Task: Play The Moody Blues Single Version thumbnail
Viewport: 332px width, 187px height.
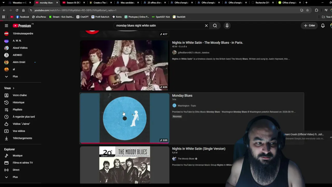Action: (125, 165)
